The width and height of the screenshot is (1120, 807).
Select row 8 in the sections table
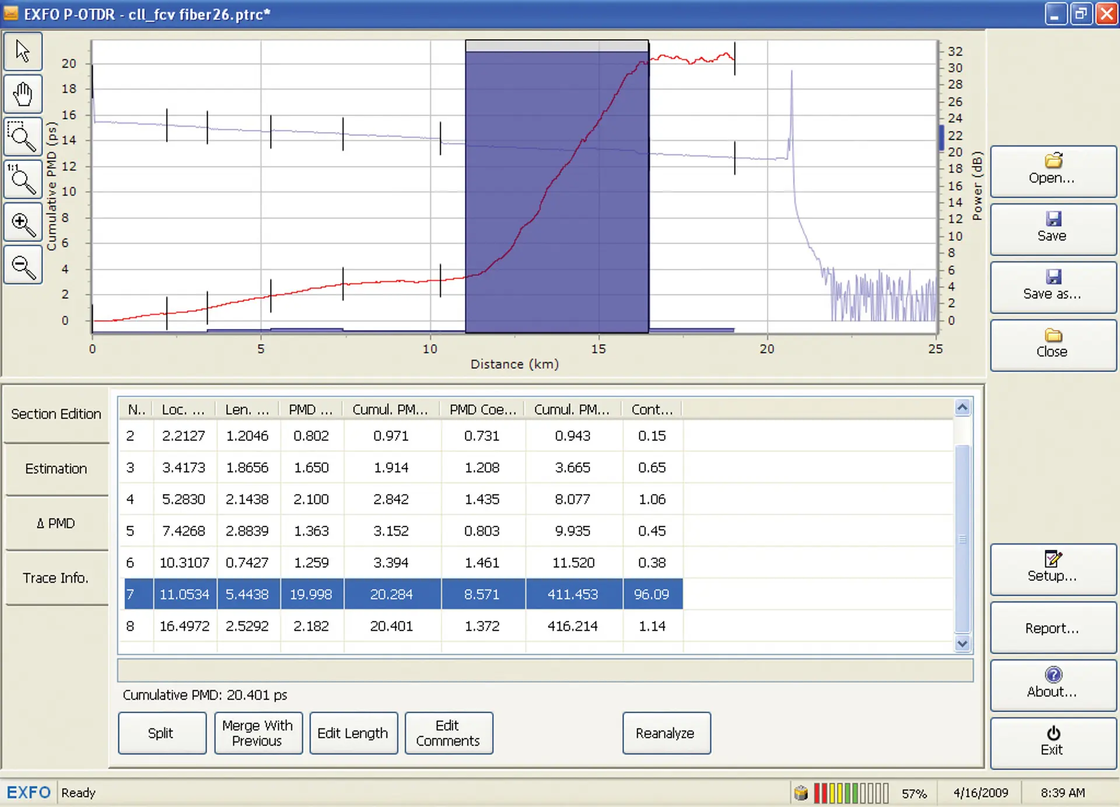[350, 626]
